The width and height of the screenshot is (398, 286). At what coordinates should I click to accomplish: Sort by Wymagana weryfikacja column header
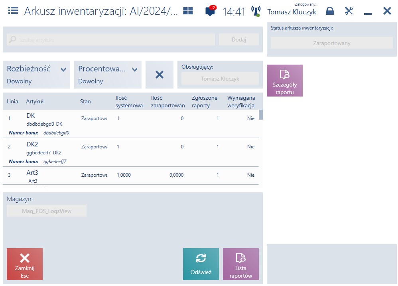pos(241,101)
